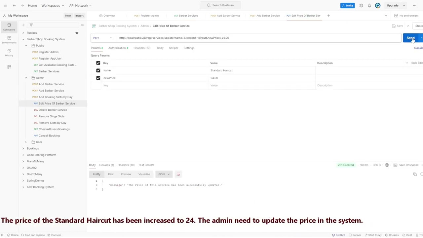Copy the response body icon
This screenshot has width=423, height=238.
[x=415, y=174]
